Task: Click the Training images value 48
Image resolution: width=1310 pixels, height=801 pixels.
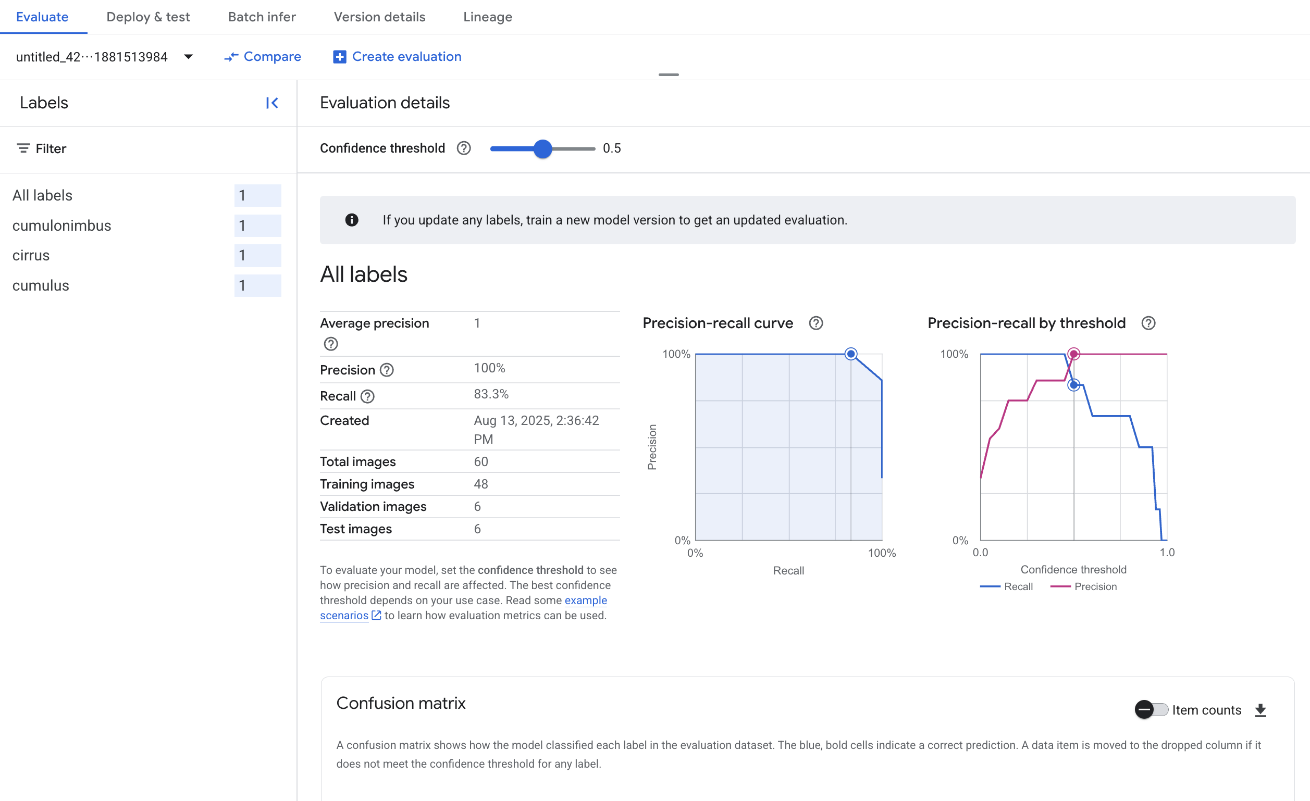Action: 480,484
